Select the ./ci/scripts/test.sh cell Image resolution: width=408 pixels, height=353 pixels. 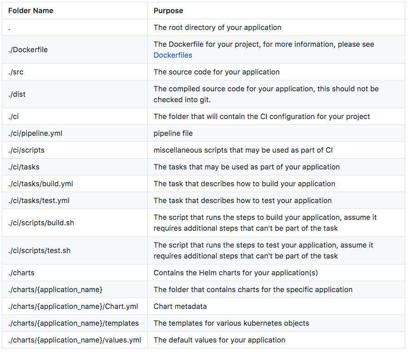75,250
